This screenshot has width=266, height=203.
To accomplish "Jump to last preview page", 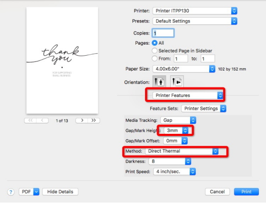I will tap(94, 120).
